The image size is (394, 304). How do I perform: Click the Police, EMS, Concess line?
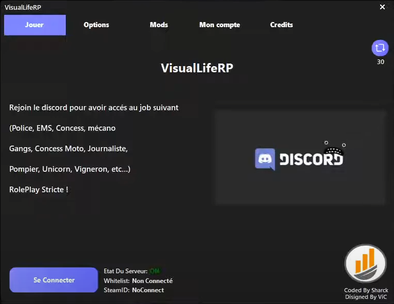[x=62, y=128]
